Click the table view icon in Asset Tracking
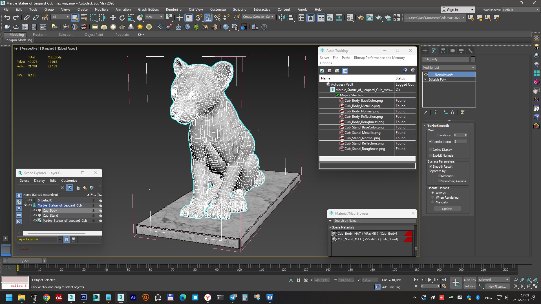The image size is (541, 304). pos(345,71)
